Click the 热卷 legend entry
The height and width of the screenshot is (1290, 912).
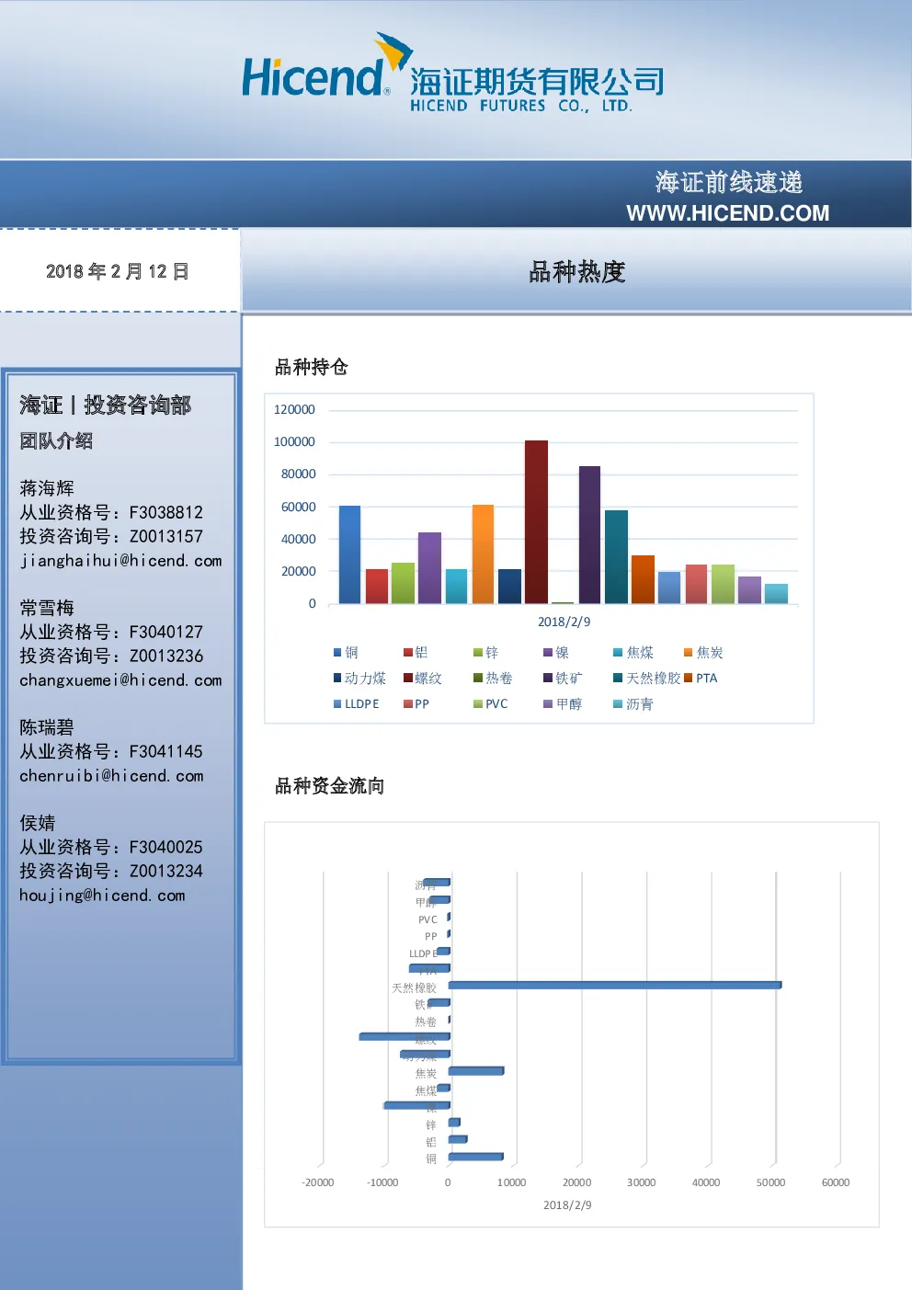coord(493,679)
